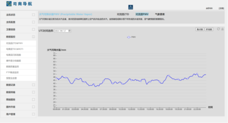This screenshot has height=123, width=228.
Task: Expand the 卫星信息 menu section
Action: pyautogui.click(x=33, y=30)
